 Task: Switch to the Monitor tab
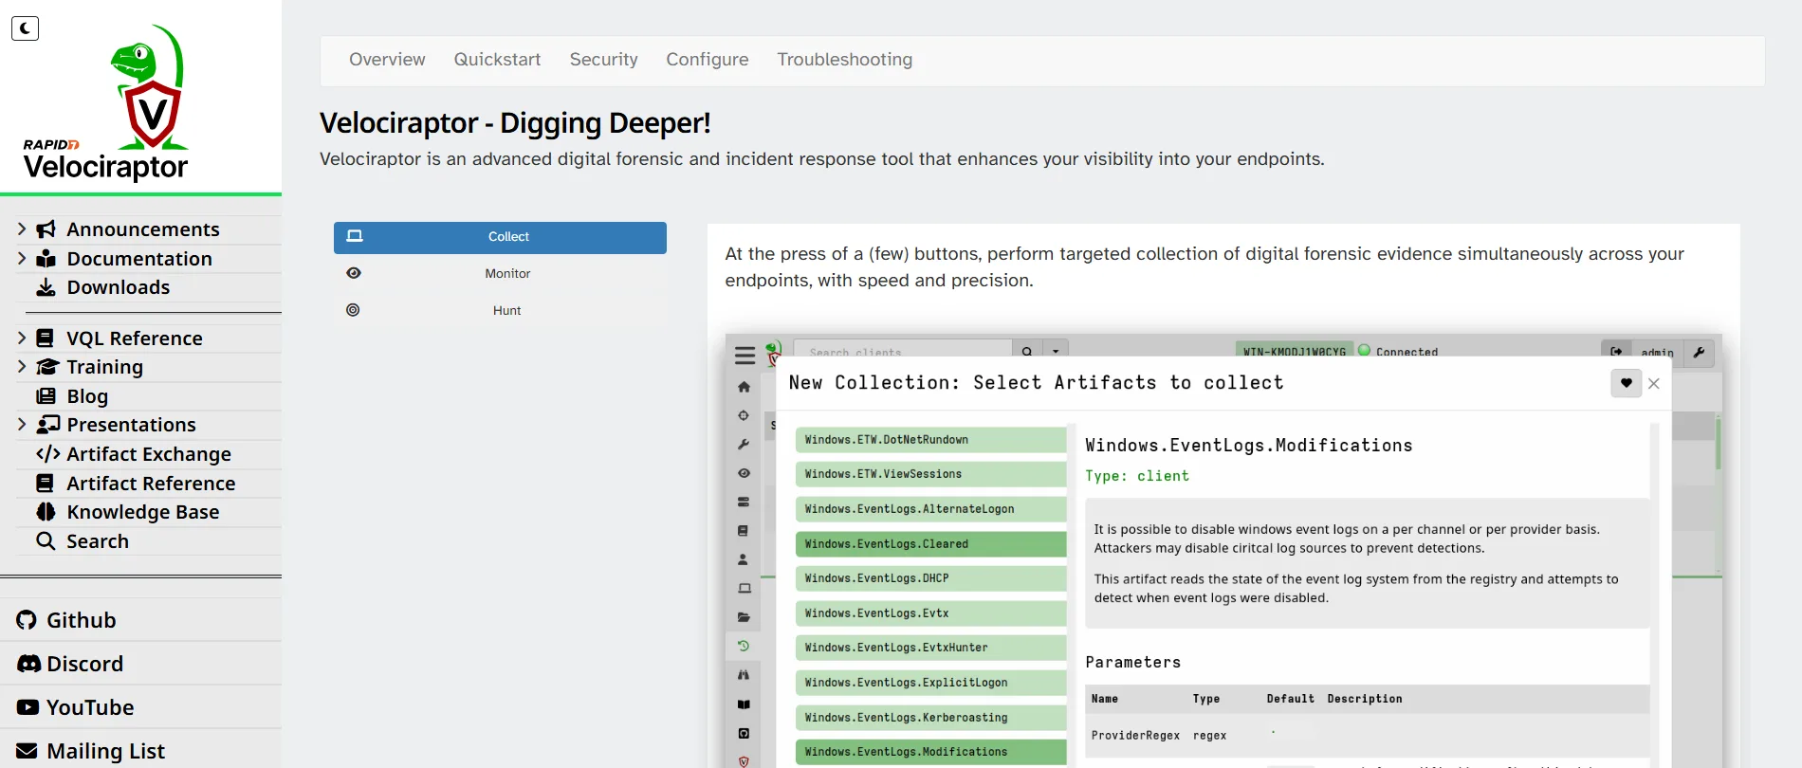pos(507,274)
